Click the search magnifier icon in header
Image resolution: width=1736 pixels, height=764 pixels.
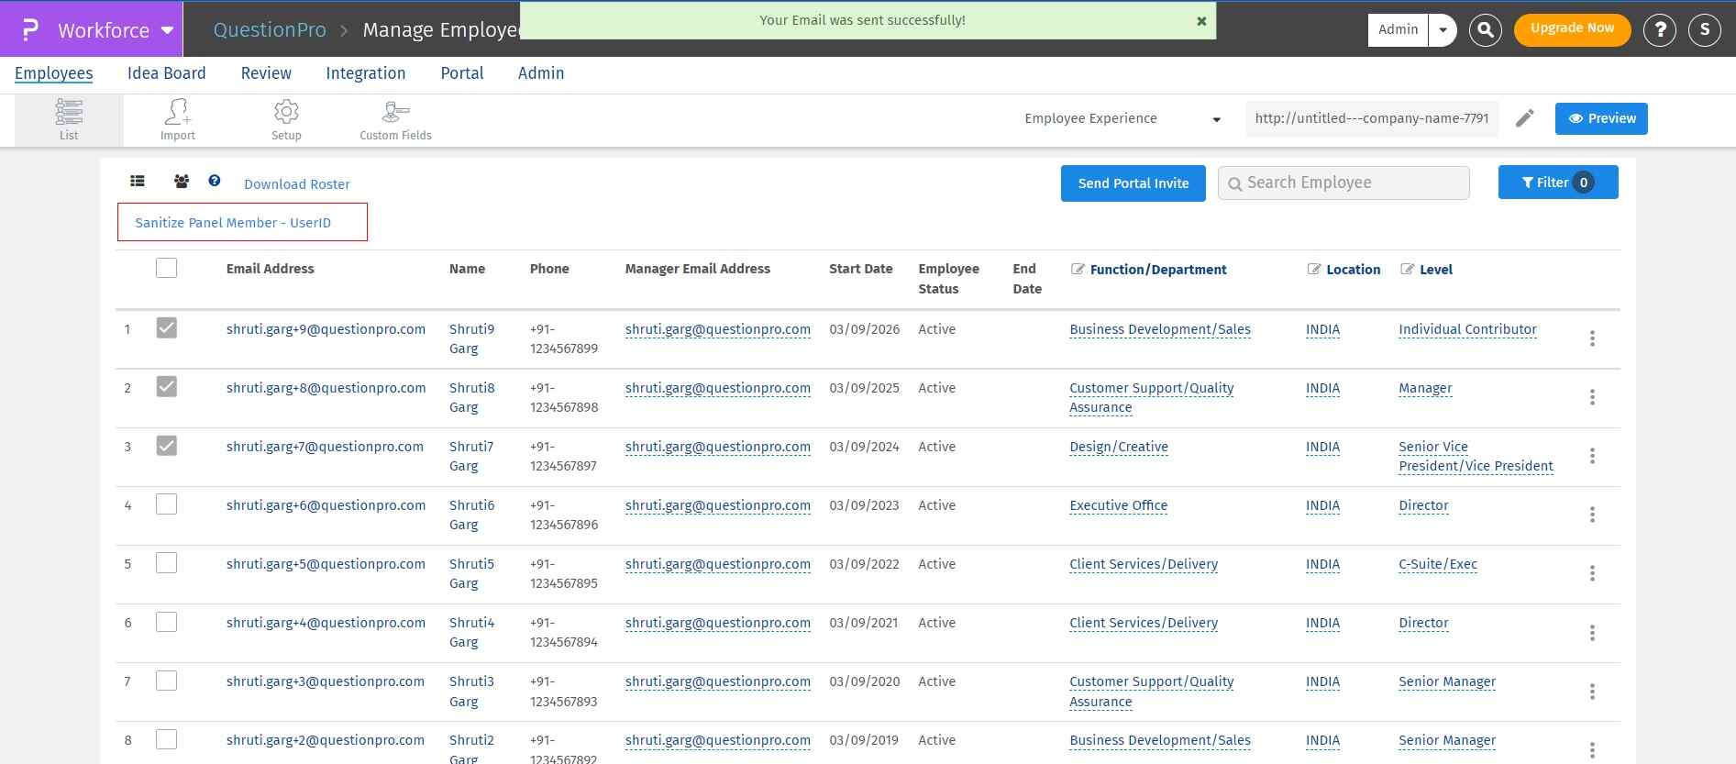pyautogui.click(x=1485, y=29)
